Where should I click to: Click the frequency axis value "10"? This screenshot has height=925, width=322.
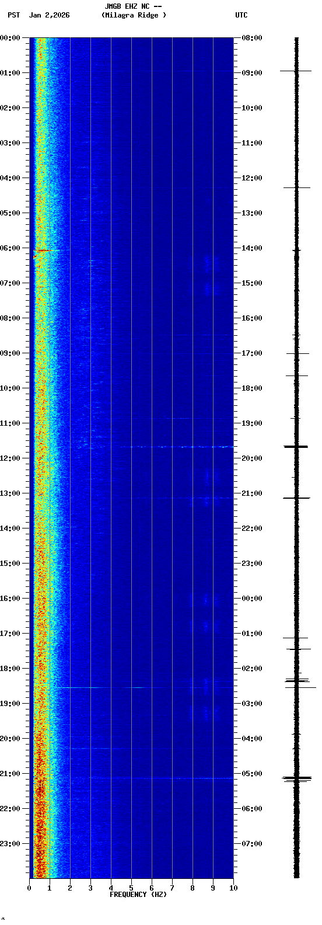point(233,888)
